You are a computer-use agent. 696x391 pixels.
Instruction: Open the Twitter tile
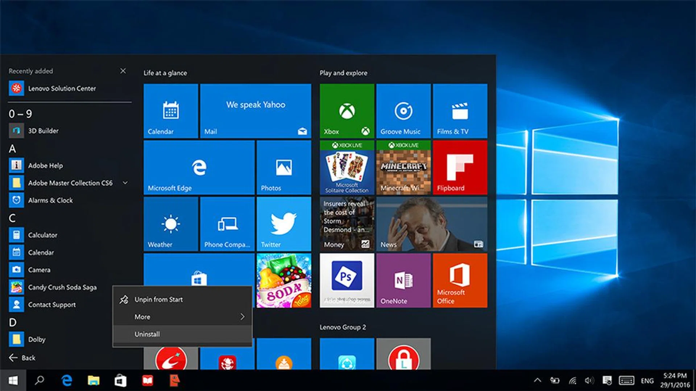coord(283,224)
